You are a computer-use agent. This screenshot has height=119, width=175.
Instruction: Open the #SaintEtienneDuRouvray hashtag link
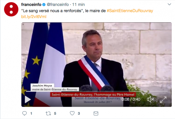[130, 11]
